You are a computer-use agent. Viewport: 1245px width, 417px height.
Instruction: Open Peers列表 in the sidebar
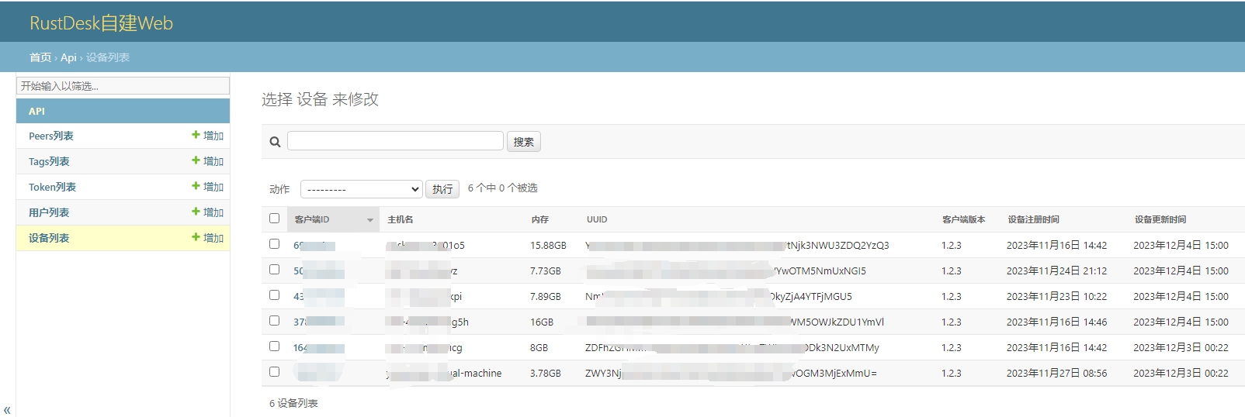51,136
